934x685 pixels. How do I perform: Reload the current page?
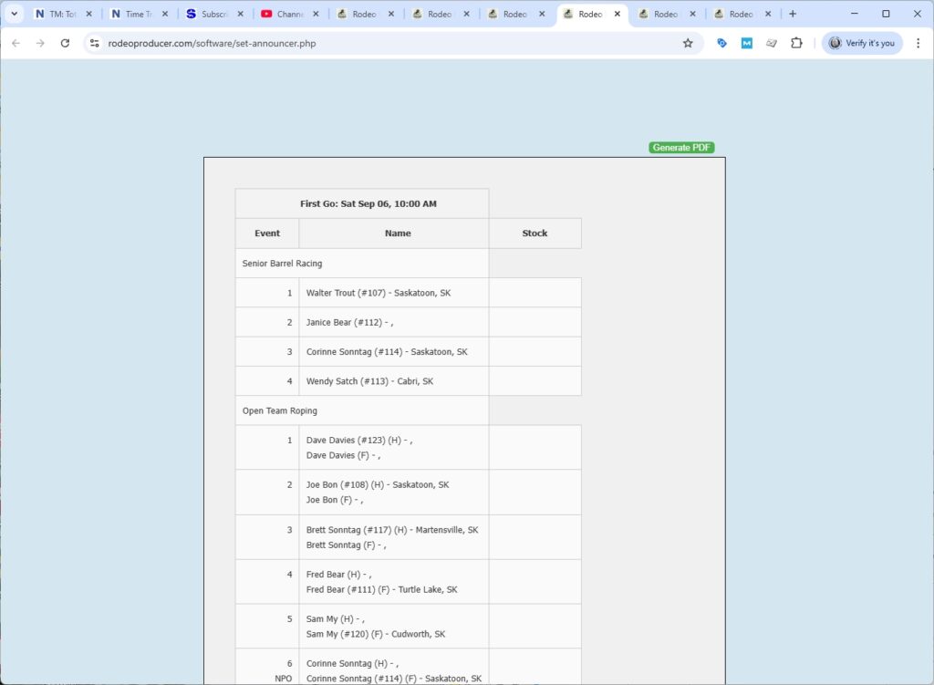pos(65,43)
